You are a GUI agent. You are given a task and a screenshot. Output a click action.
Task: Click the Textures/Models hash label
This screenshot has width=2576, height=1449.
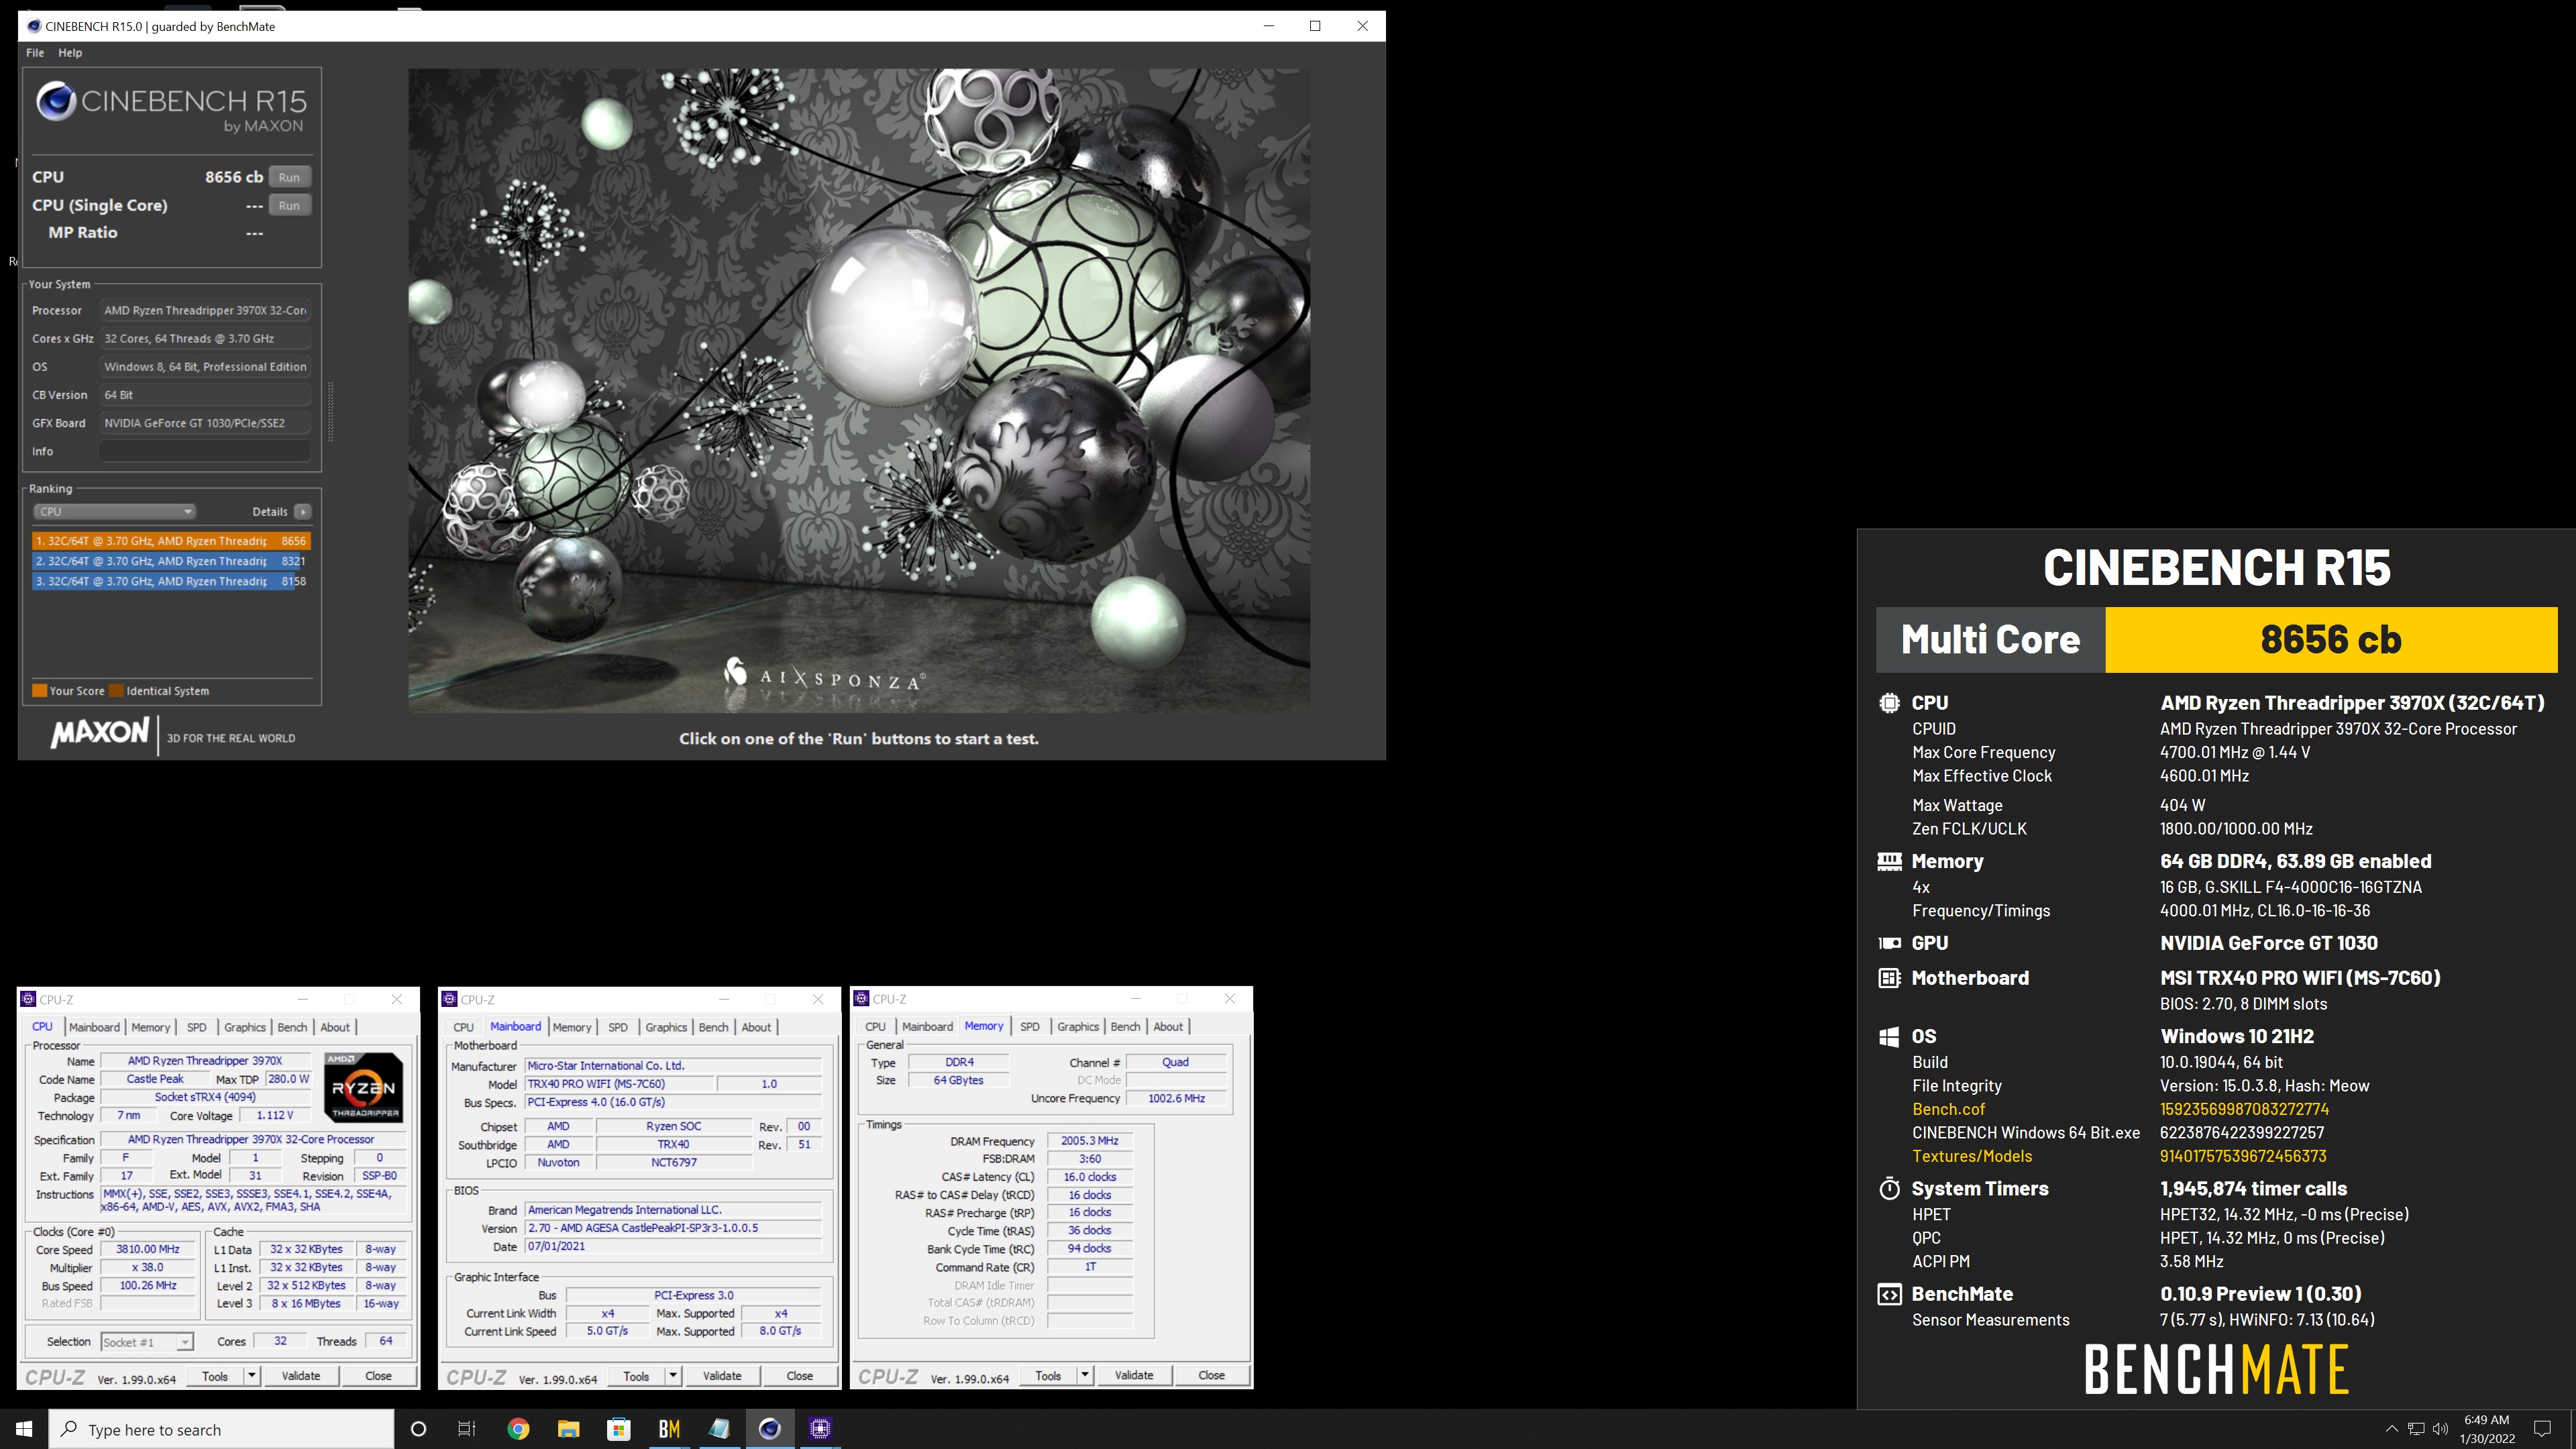coord(1972,1156)
